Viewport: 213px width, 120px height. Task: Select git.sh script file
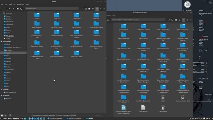[163, 98]
